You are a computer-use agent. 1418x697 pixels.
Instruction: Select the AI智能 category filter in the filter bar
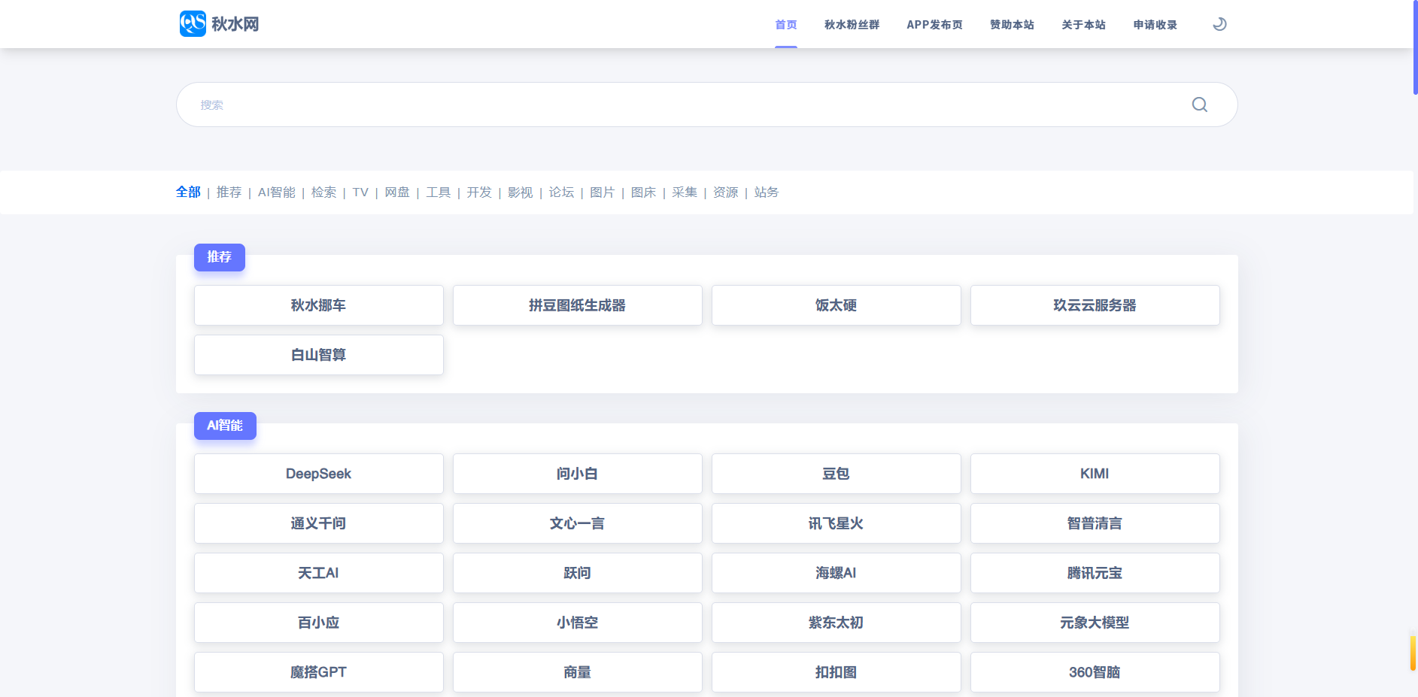pyautogui.click(x=276, y=192)
